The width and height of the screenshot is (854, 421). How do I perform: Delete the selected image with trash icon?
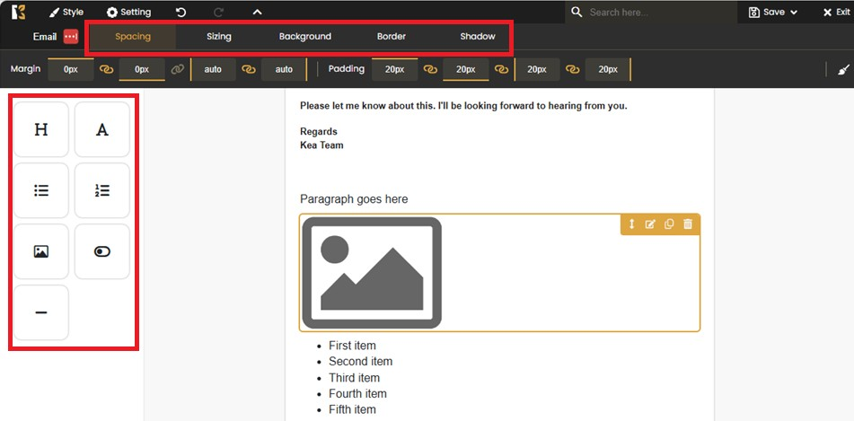[688, 224]
